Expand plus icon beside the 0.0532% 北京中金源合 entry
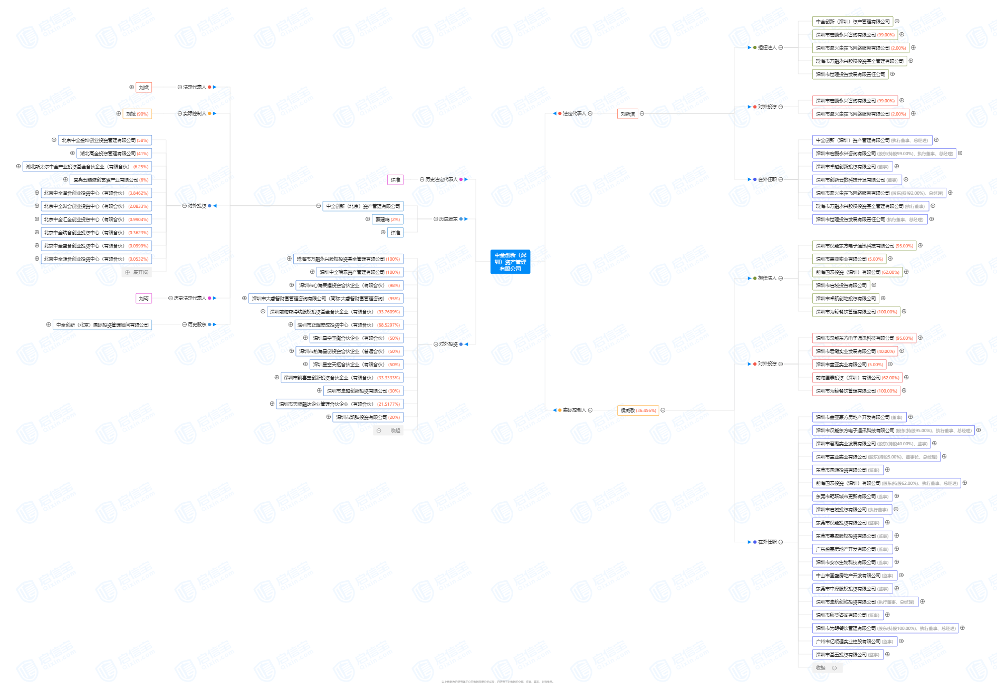 click(x=37, y=259)
